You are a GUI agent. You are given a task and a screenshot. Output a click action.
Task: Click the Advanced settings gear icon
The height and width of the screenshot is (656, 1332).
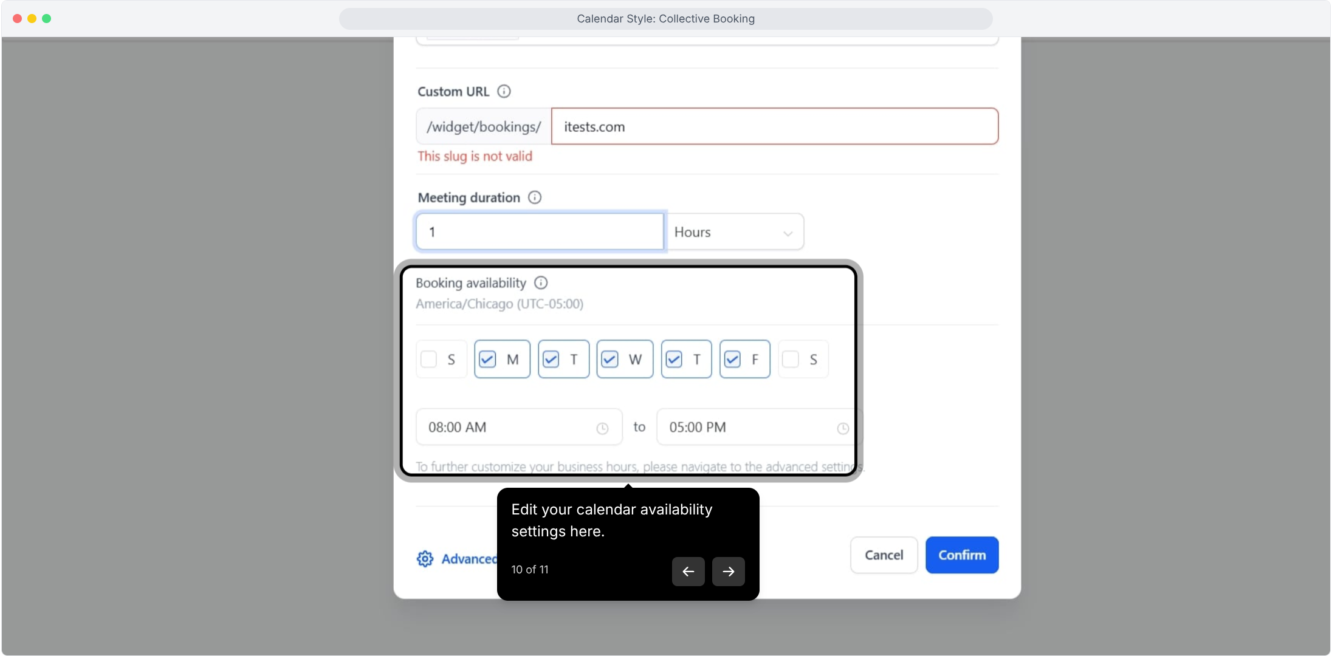coord(425,559)
